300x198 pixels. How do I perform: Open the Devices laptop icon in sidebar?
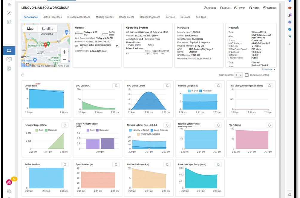[9, 51]
